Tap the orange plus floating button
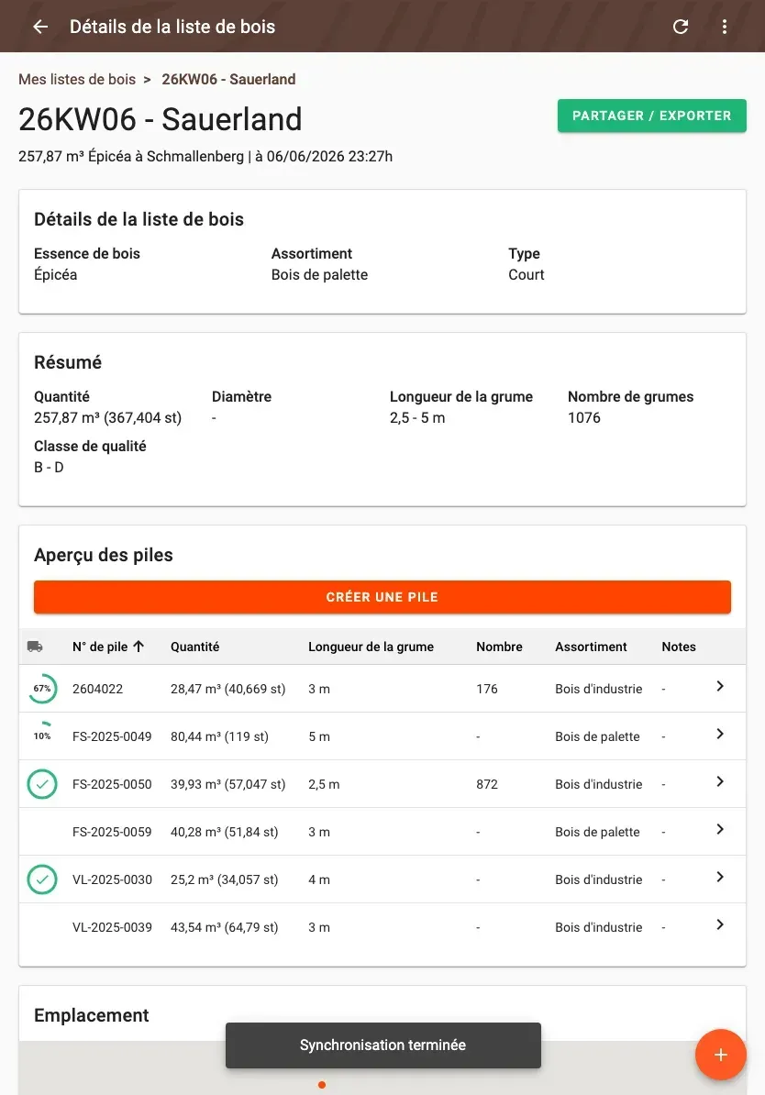This screenshot has height=1095, width=765. coord(720,1055)
